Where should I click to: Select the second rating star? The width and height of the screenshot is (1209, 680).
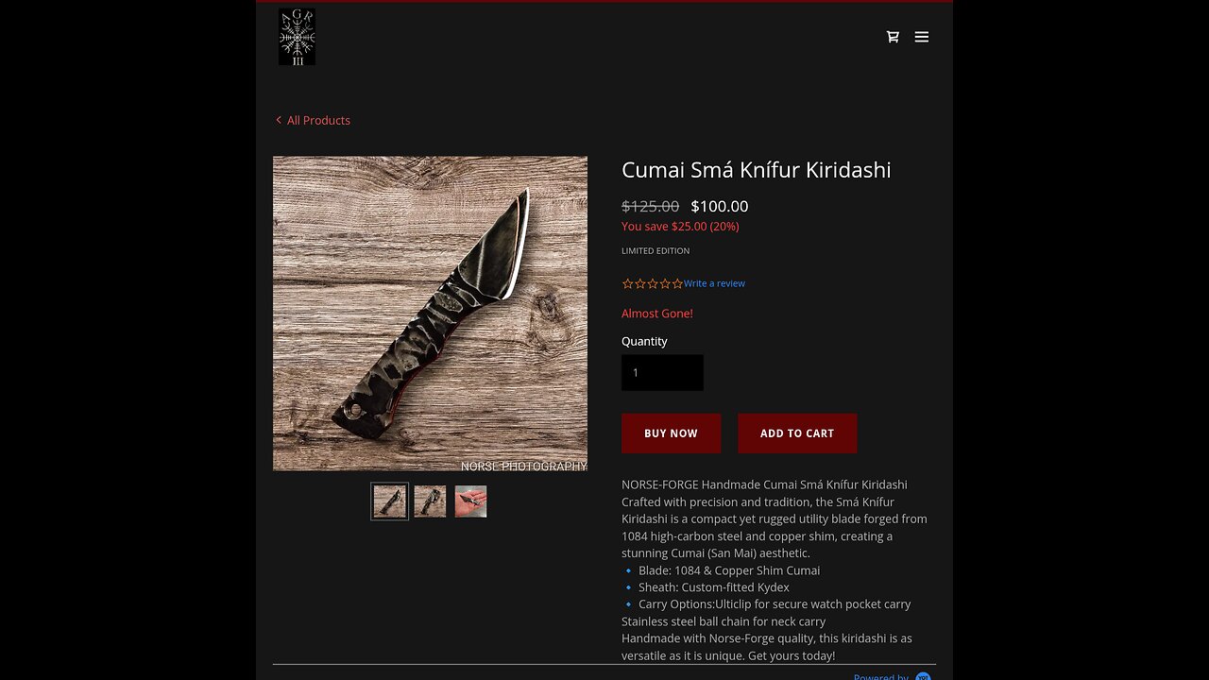tap(639, 283)
